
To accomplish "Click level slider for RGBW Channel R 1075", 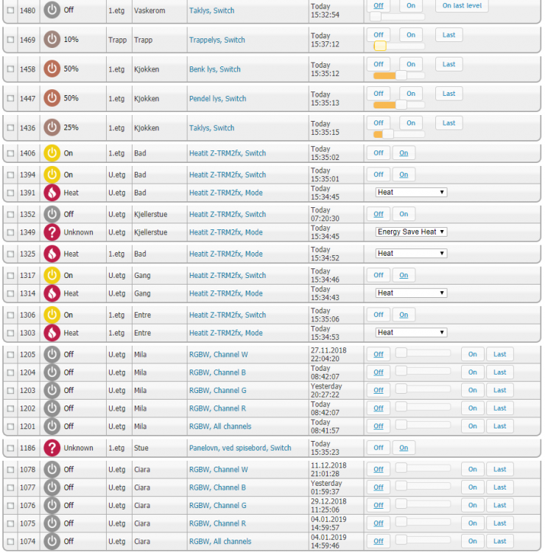I will 423,521.
